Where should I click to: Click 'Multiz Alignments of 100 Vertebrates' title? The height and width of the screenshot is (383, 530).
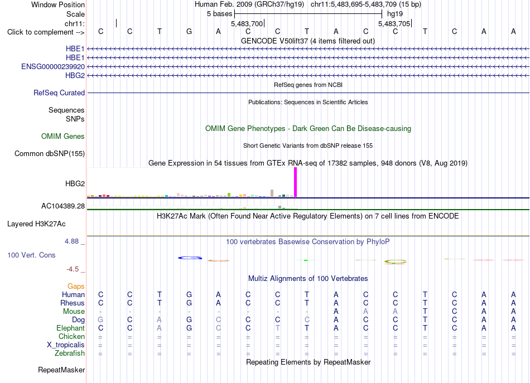pos(308,278)
